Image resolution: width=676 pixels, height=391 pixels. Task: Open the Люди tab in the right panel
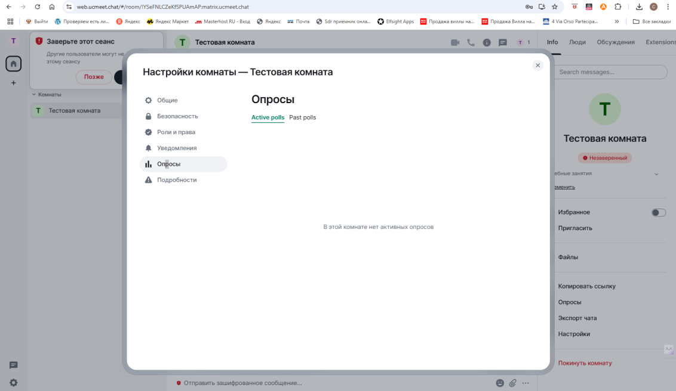coord(578,42)
